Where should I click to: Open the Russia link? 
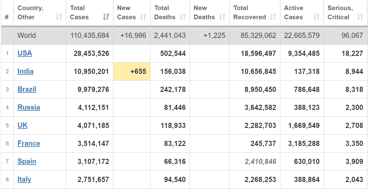pyautogui.click(x=29, y=107)
